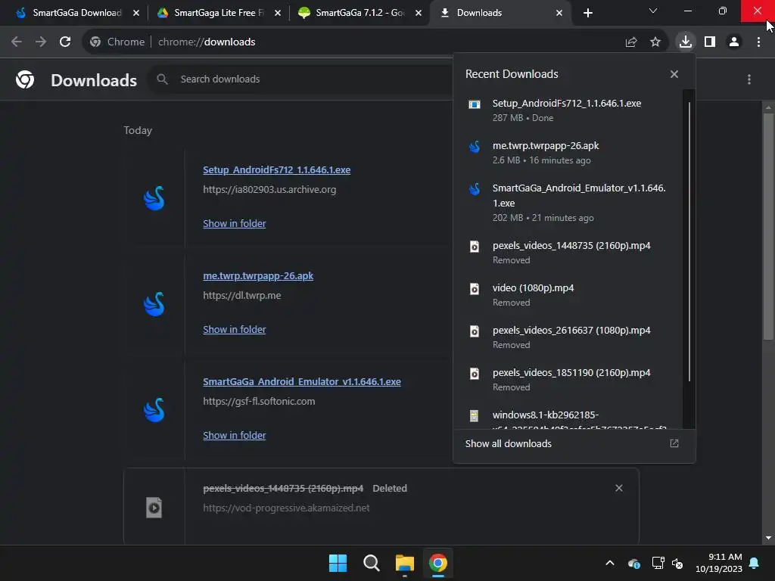This screenshot has height=581, width=775.
Task: Click the Chrome taskbar icon
Action: pyautogui.click(x=438, y=563)
